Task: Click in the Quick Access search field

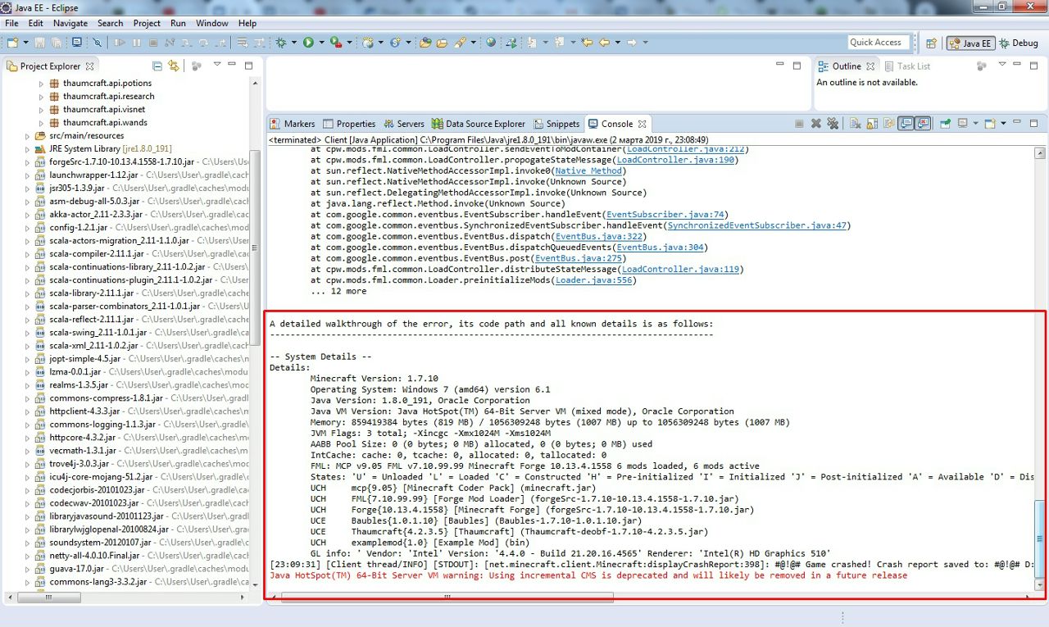Action: coord(878,43)
